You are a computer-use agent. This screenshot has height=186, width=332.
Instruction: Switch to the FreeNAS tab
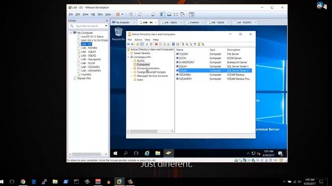195,22
